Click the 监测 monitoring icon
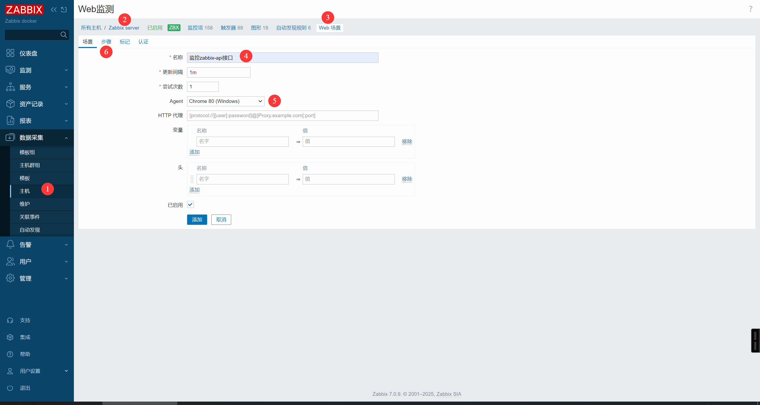Image resolution: width=760 pixels, height=405 pixels. tap(10, 70)
